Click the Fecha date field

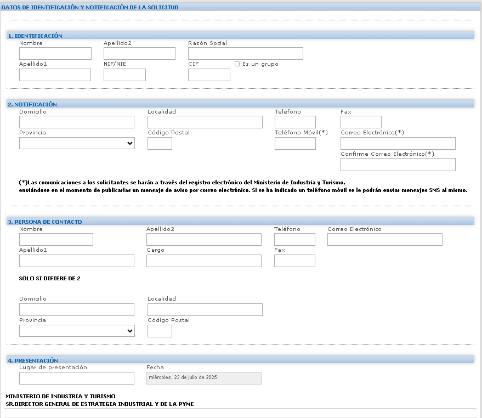(204, 378)
